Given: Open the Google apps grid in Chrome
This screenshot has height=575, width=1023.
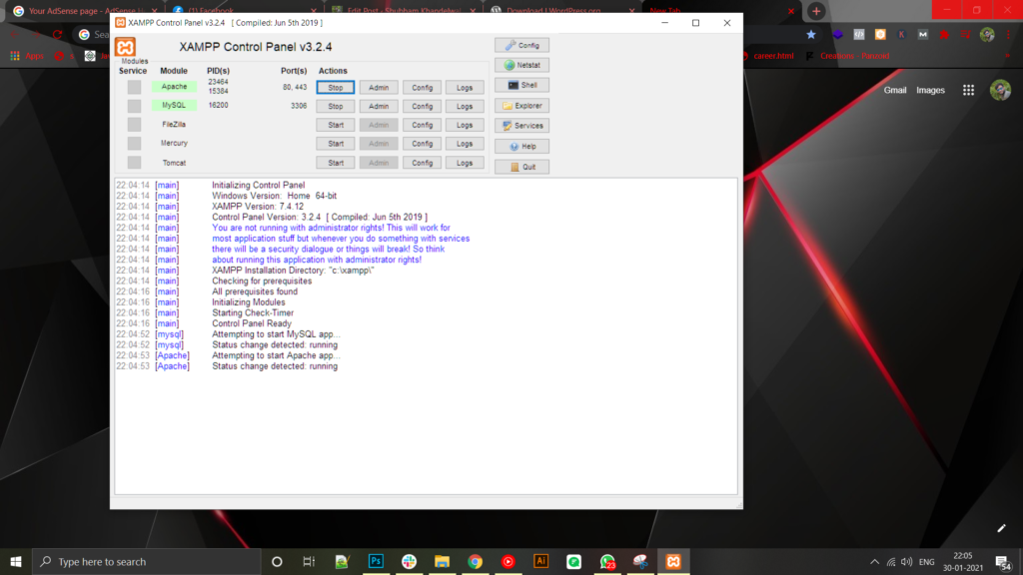Looking at the screenshot, I should (968, 90).
